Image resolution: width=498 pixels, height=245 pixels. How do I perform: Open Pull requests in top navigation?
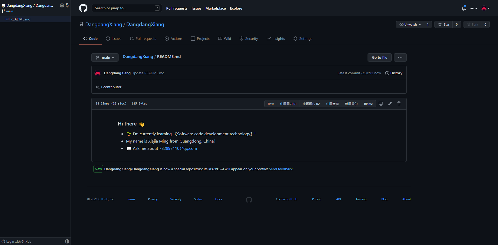tap(177, 8)
